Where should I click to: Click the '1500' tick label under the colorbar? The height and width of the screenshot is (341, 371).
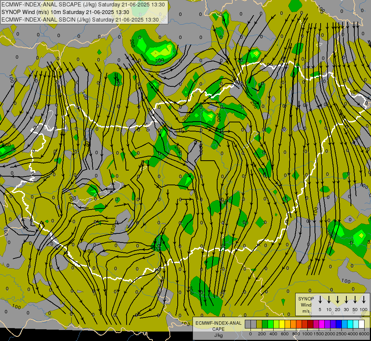click(x=319, y=334)
